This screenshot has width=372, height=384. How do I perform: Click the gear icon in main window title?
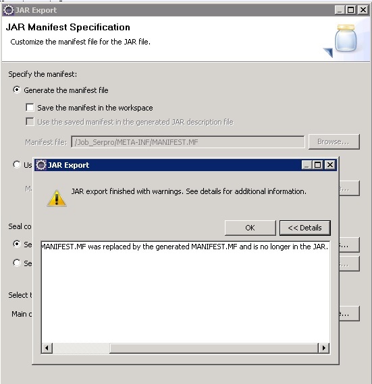[x=9, y=10]
